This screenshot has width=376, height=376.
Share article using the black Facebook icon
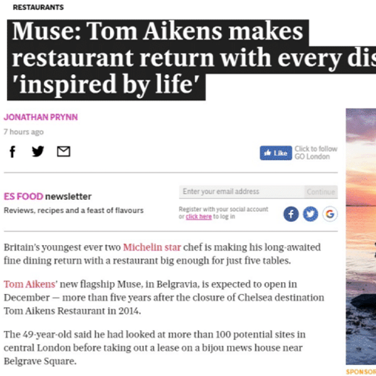(13, 152)
